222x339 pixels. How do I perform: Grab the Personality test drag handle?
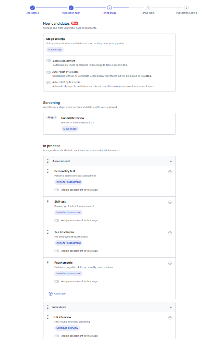coord(48,171)
